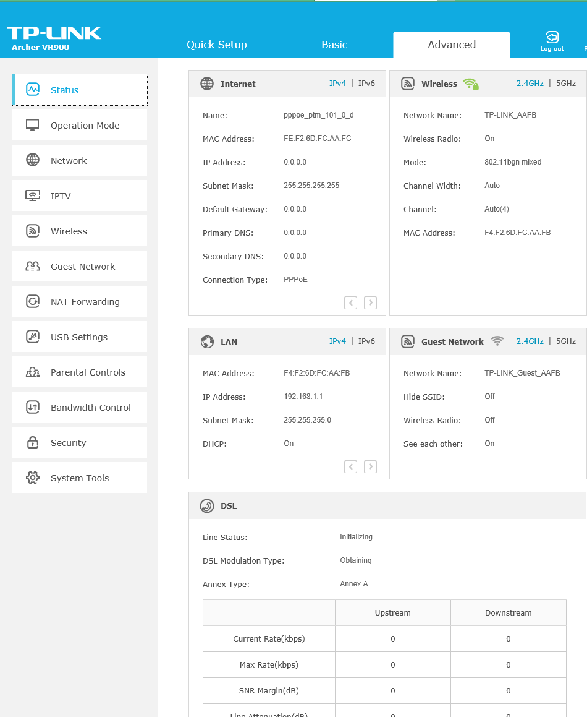Viewport: 587px width, 717px height.
Task: Click the TP-LINK logo
Action: [x=54, y=33]
